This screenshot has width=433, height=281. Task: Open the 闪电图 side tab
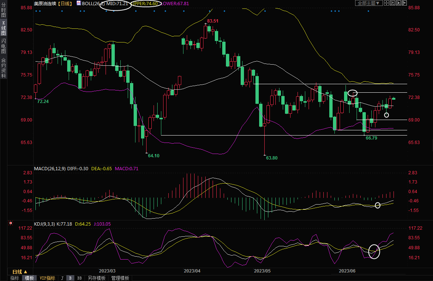(3, 46)
